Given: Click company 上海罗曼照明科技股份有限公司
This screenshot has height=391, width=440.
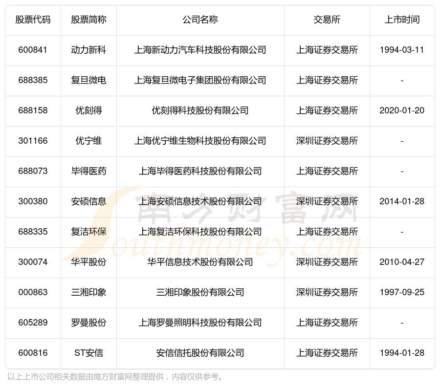Looking at the screenshot, I should pyautogui.click(x=200, y=323).
